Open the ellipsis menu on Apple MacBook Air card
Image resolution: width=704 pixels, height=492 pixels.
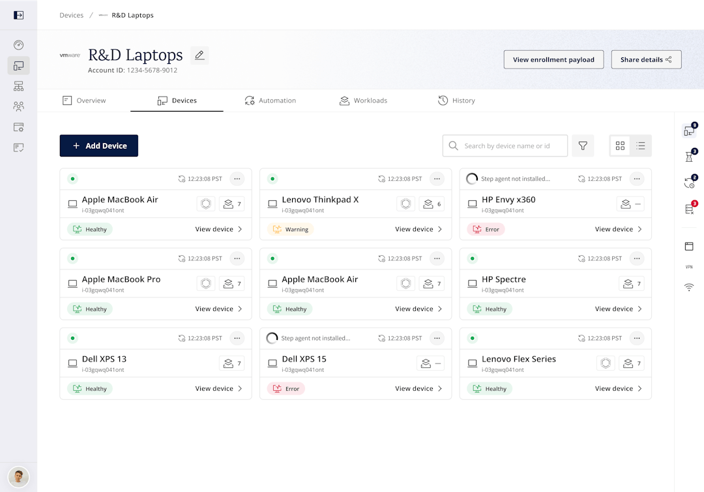(237, 178)
